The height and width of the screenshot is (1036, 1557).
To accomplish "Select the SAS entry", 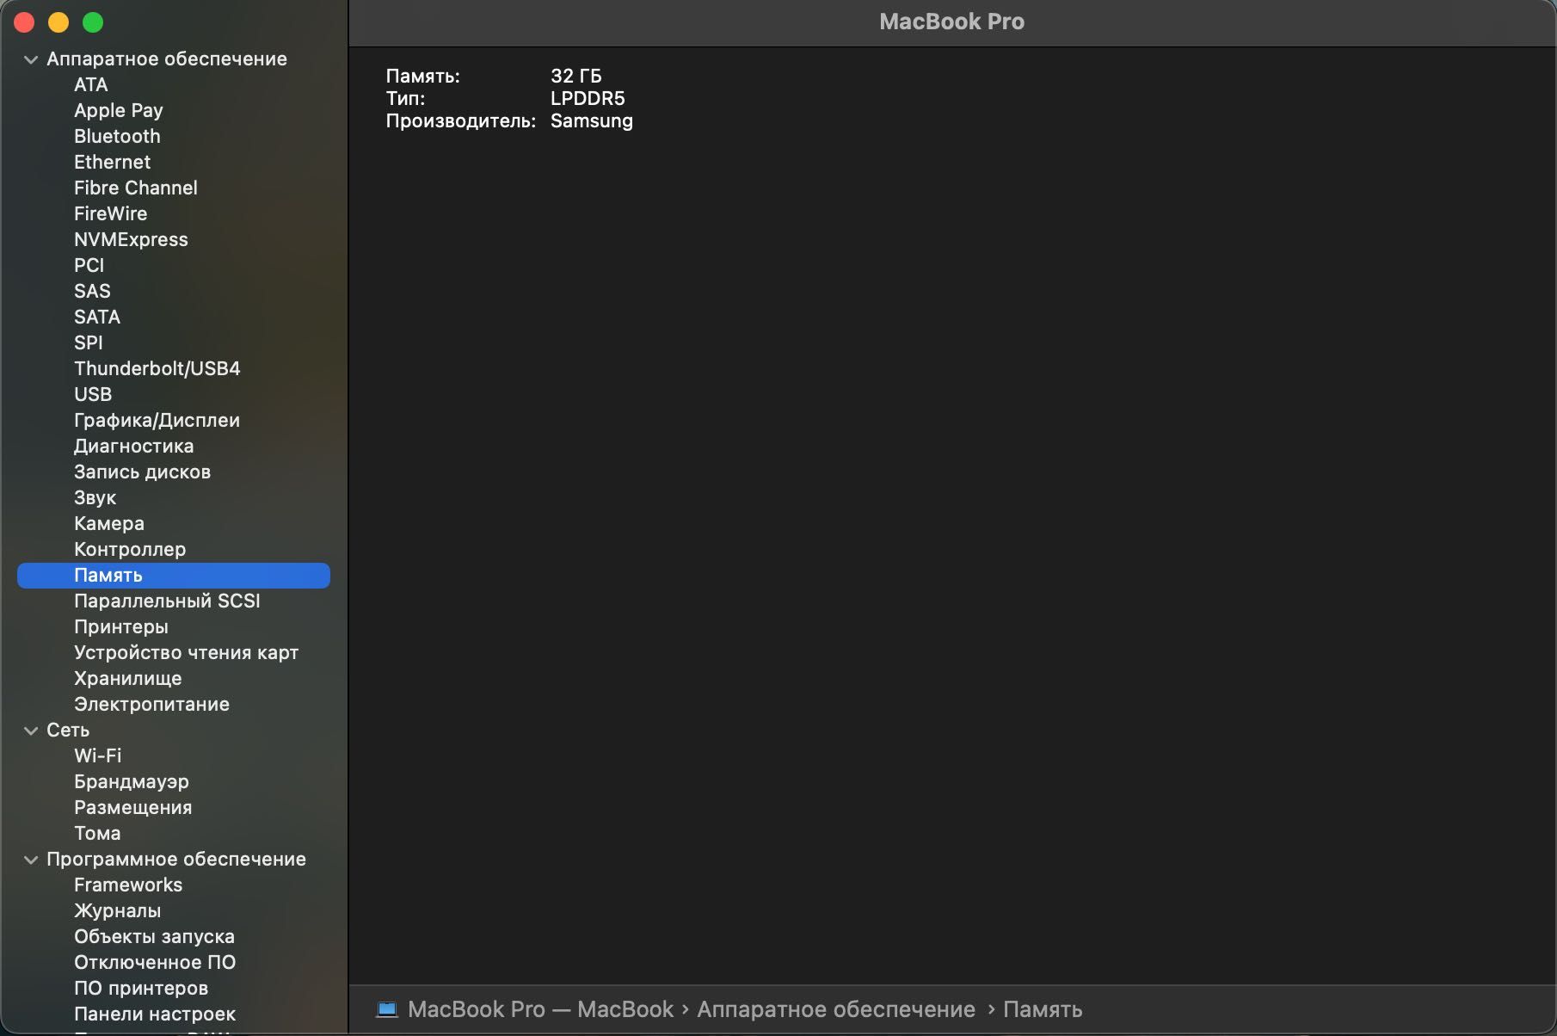I will point(92,291).
